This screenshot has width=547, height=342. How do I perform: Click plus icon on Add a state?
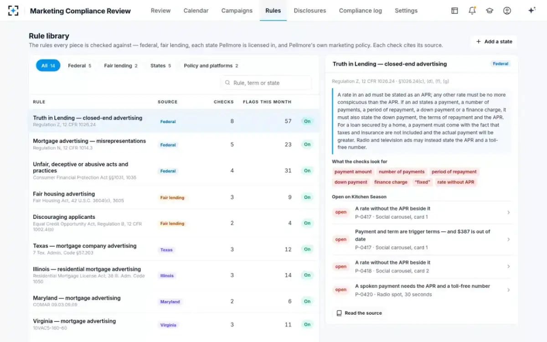coord(478,41)
